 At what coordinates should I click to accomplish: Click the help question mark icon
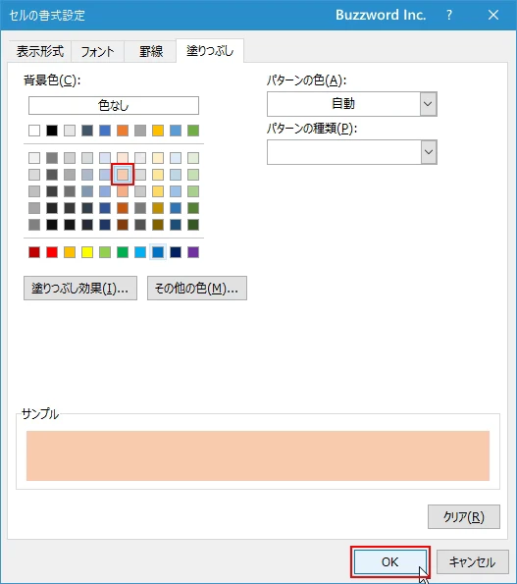(449, 15)
